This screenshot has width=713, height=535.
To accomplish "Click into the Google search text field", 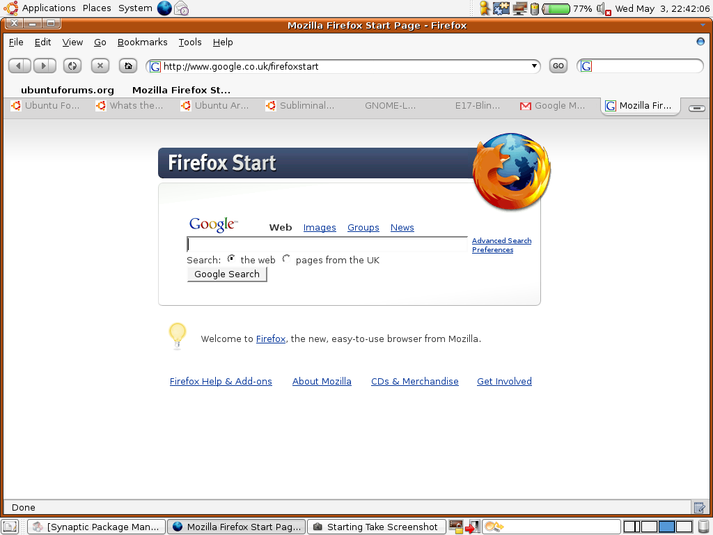I will point(327,245).
